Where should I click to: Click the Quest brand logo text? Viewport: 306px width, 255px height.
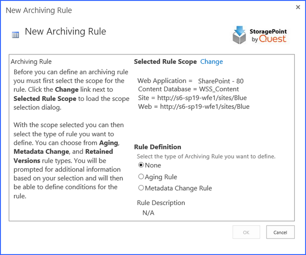click(x=272, y=39)
